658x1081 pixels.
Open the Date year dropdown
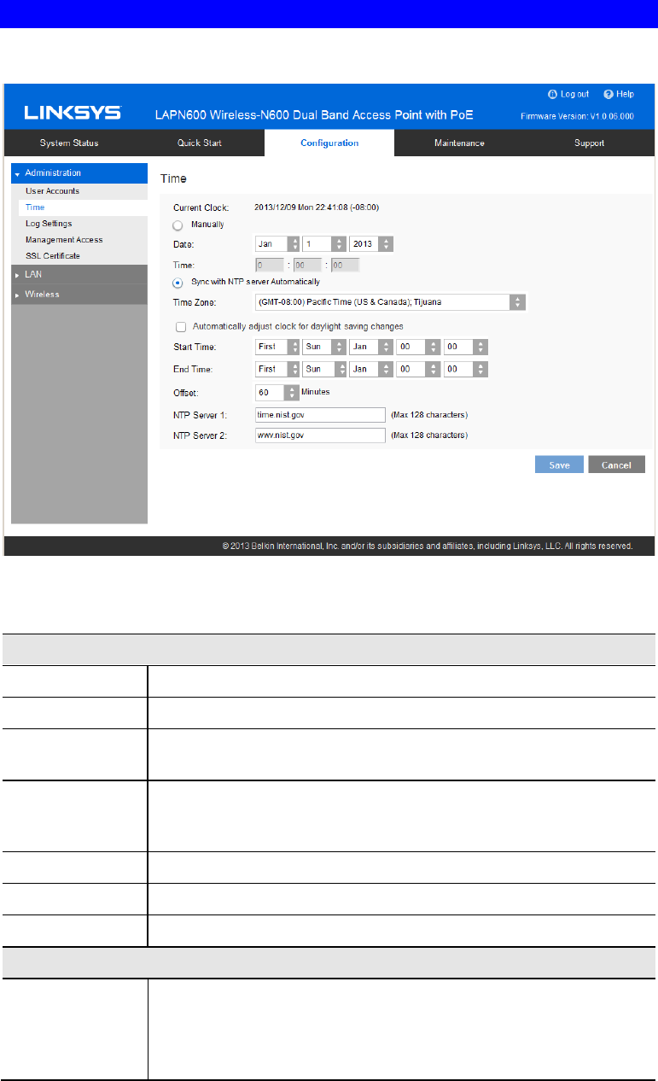[x=371, y=244]
